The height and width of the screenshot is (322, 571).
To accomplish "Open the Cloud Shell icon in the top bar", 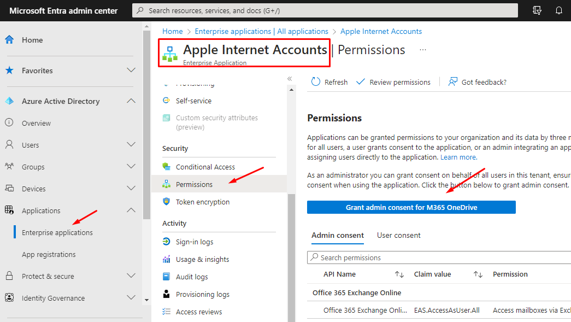I will [x=537, y=10].
